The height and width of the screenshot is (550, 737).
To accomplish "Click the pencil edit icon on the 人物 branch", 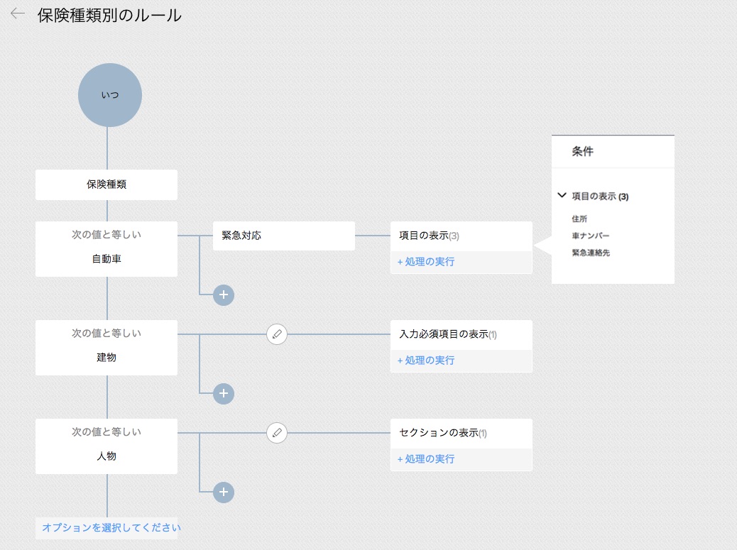I will pyautogui.click(x=277, y=433).
